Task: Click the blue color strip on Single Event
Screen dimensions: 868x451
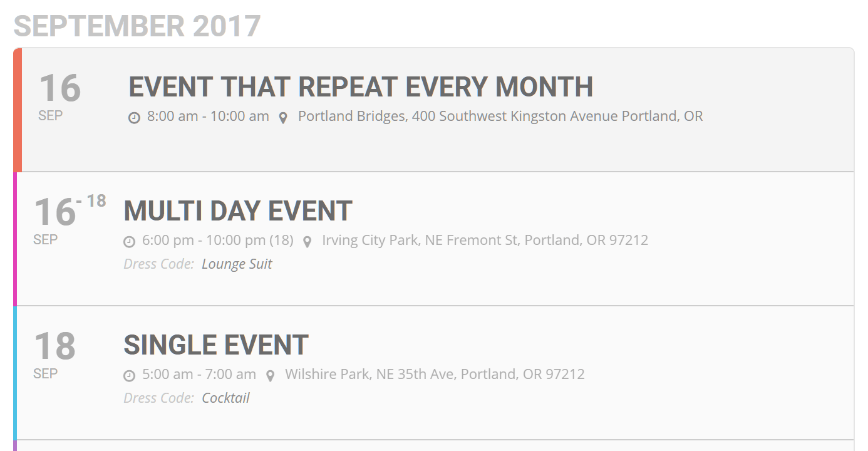Action: coord(15,373)
